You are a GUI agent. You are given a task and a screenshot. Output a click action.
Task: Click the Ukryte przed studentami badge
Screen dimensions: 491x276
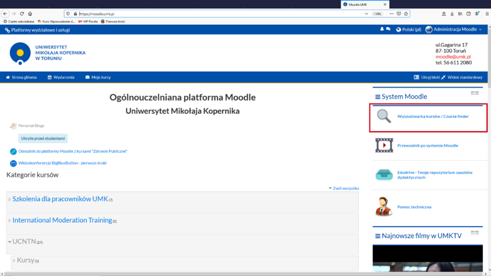pos(43,139)
